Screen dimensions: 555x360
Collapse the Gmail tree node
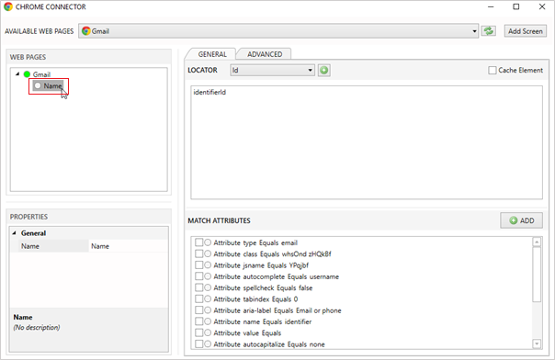pyautogui.click(x=17, y=73)
